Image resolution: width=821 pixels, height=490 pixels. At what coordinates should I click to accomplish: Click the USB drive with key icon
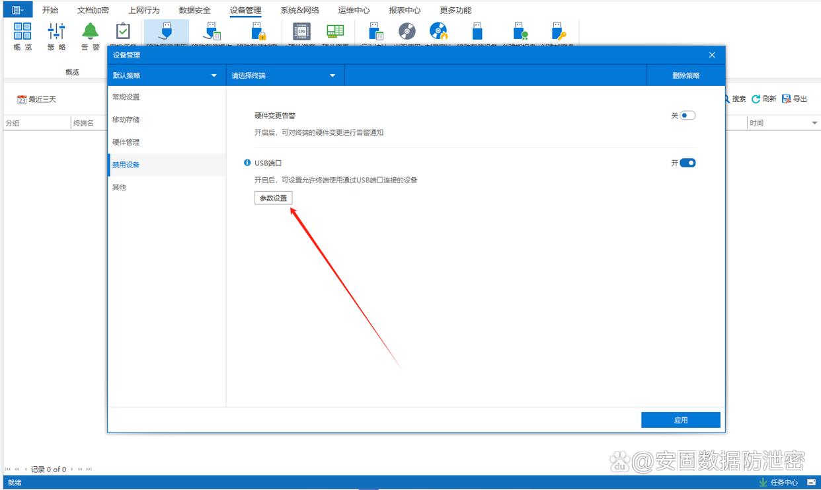[559, 31]
